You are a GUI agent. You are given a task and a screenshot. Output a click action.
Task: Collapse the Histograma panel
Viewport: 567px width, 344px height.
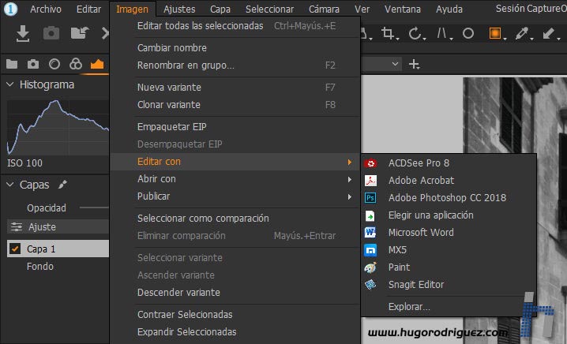(9, 84)
